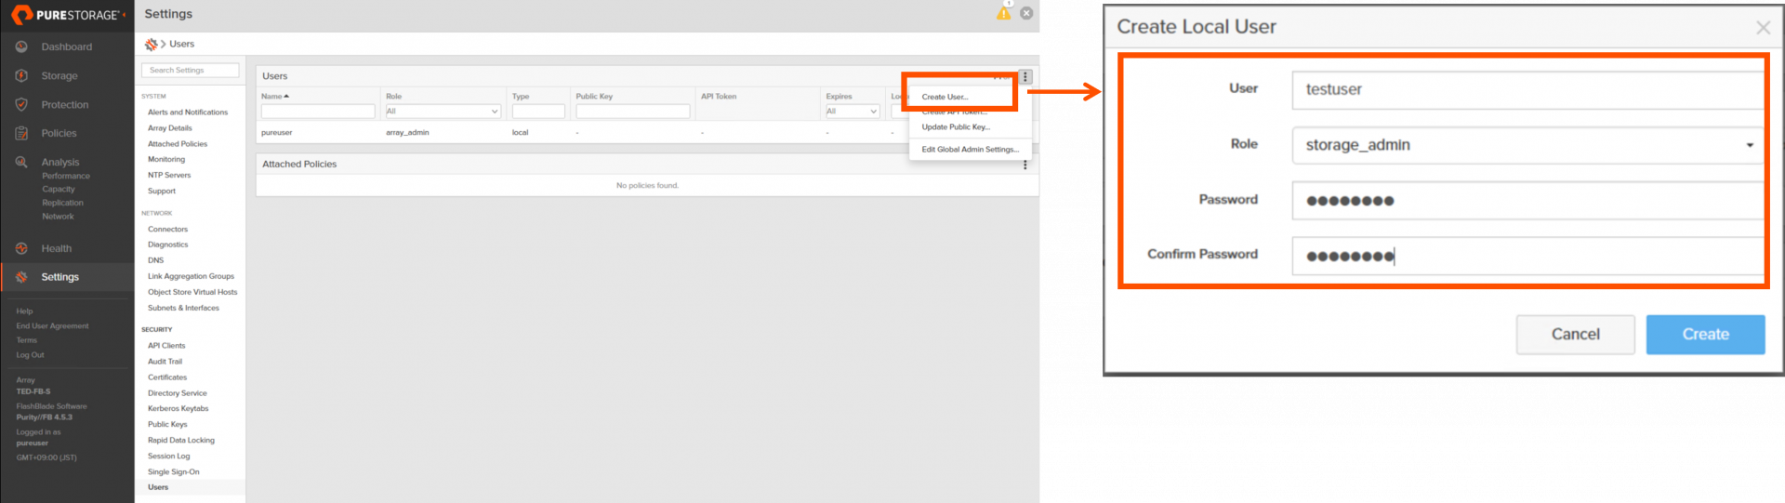Close the Create Local User dialog
The image size is (1785, 503).
pos(1763,28)
